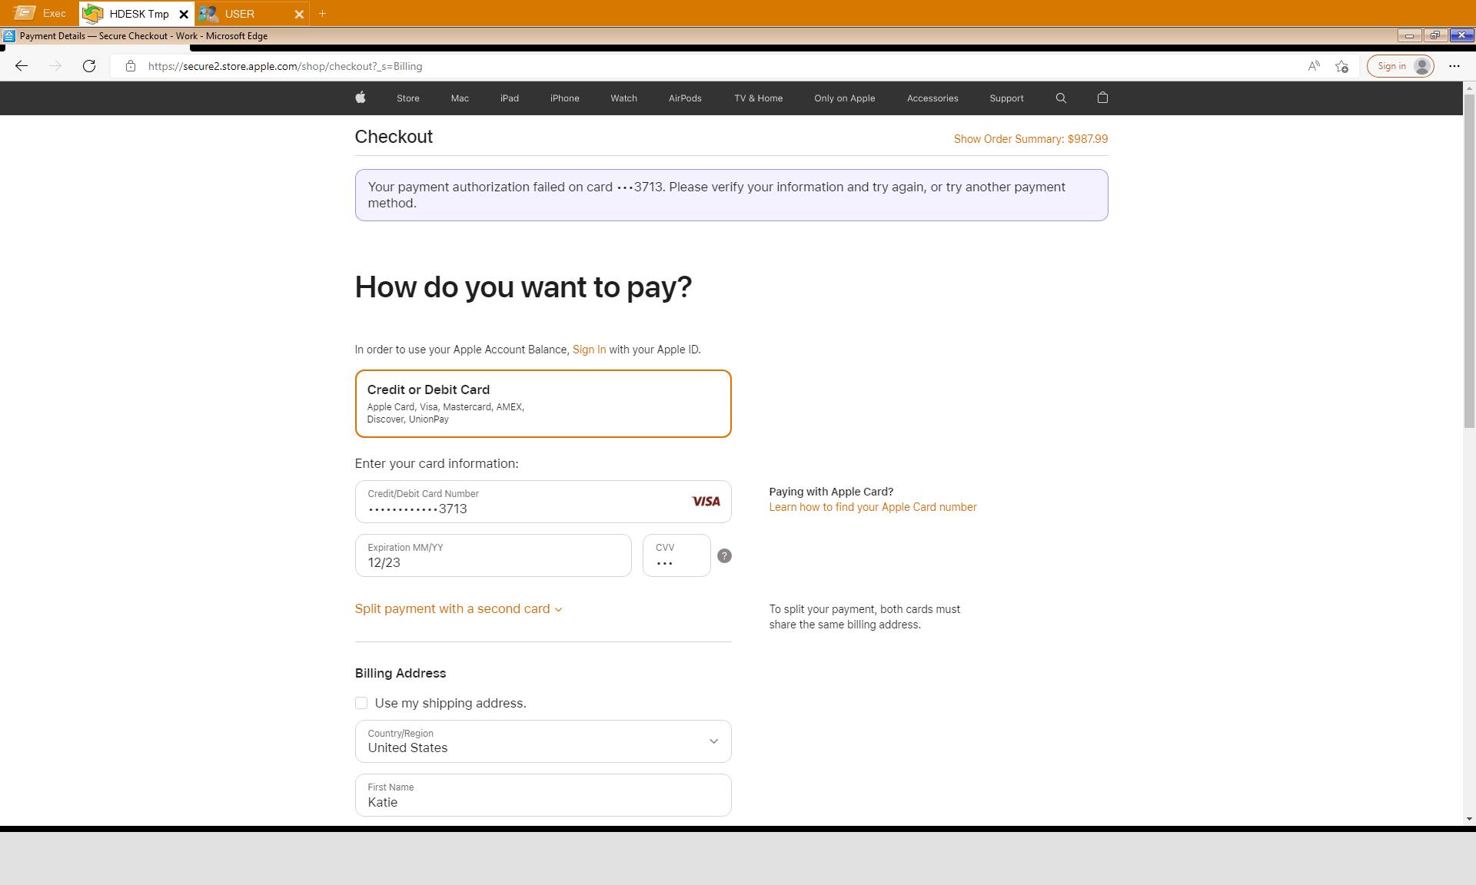Image resolution: width=1476 pixels, height=885 pixels.
Task: Open the iPhone menu item
Action: click(x=564, y=98)
